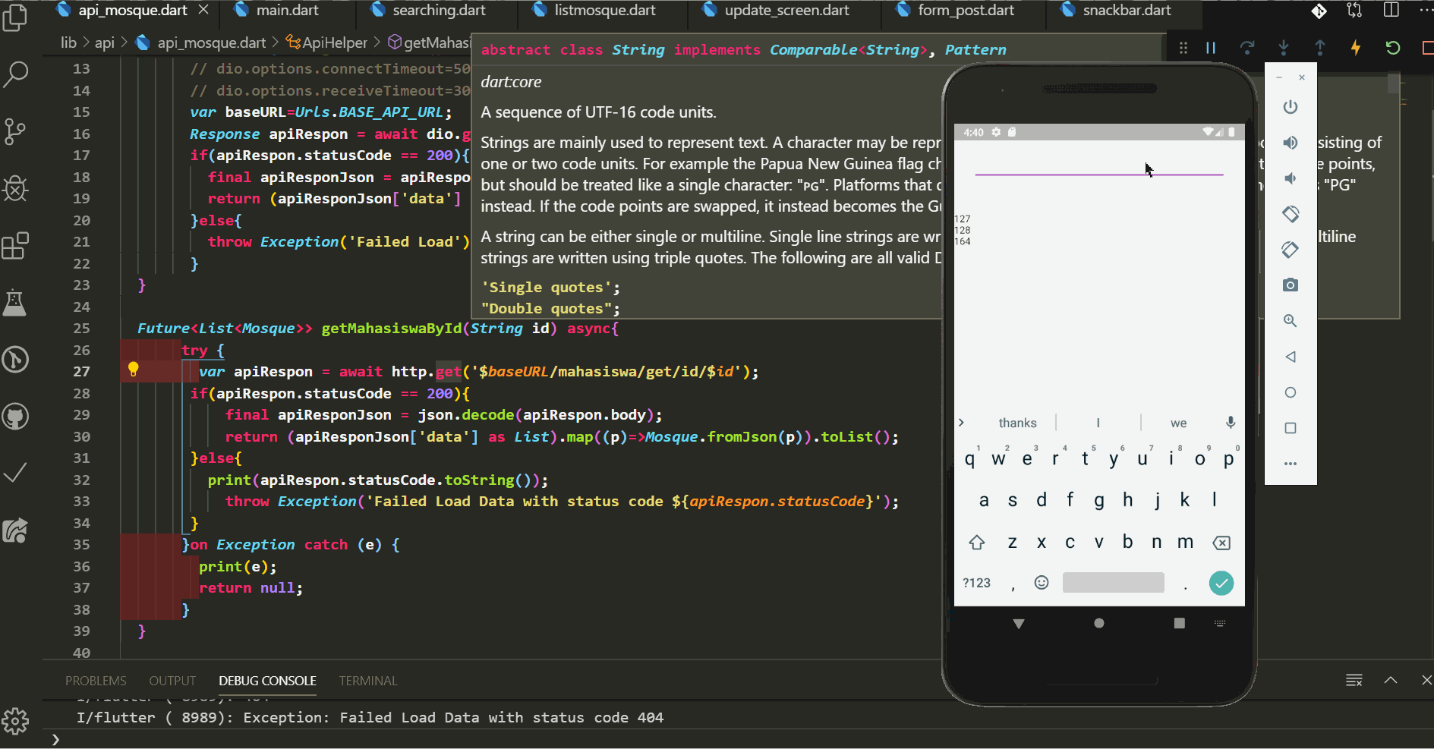The width and height of the screenshot is (1434, 749).
Task: Pause the running Flutter debug session
Action: pyautogui.click(x=1210, y=47)
